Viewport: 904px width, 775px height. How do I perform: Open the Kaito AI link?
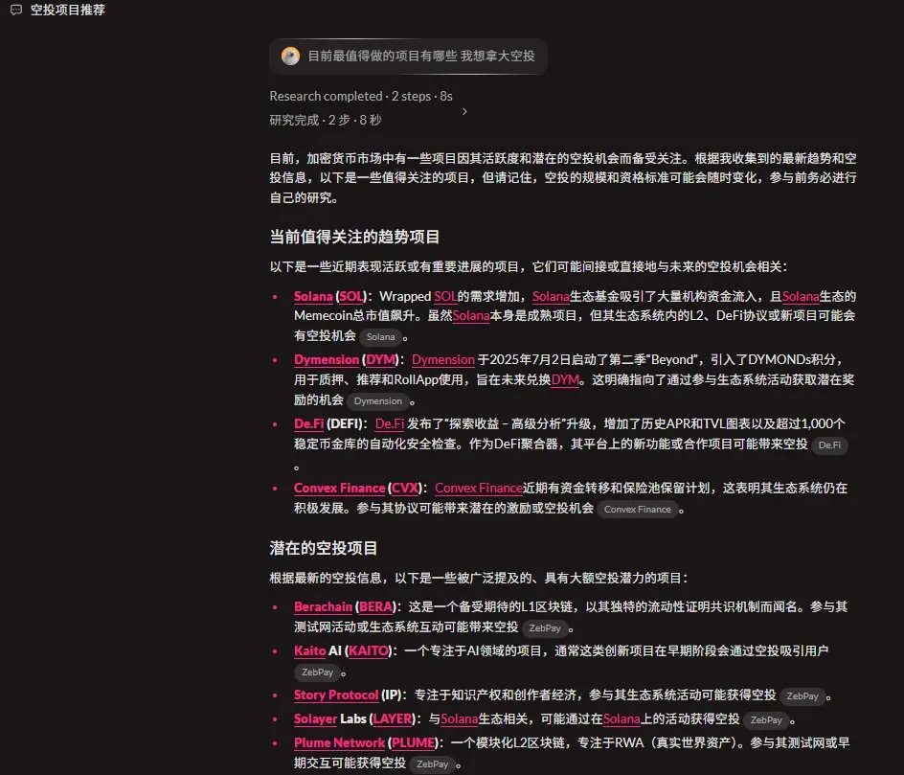(309, 651)
